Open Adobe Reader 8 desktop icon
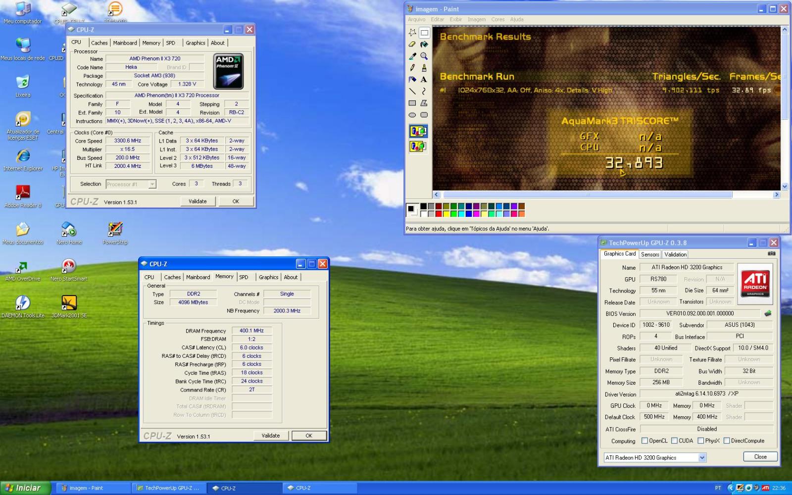 tap(23, 197)
